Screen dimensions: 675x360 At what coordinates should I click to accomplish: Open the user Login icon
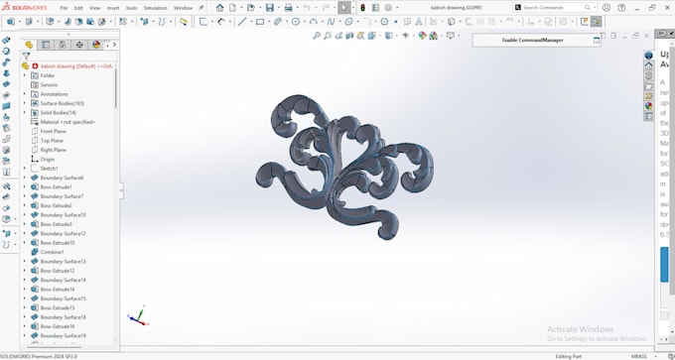click(607, 8)
